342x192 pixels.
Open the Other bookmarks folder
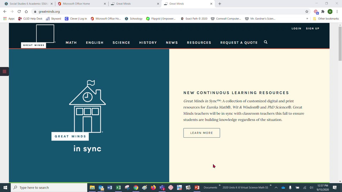pos(326,19)
